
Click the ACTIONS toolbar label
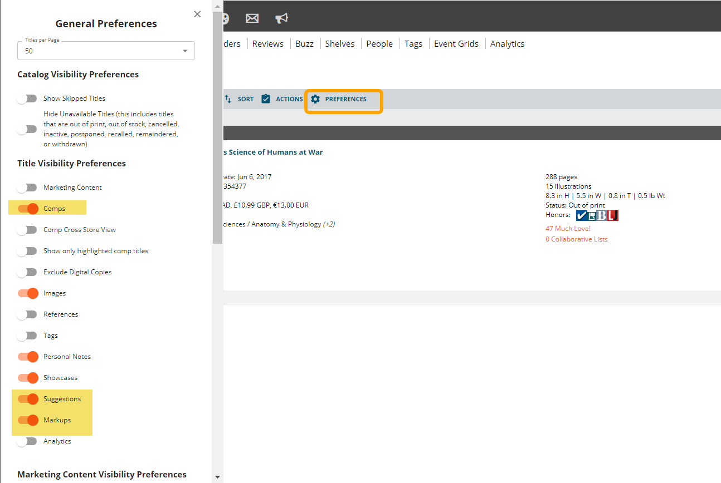click(290, 99)
